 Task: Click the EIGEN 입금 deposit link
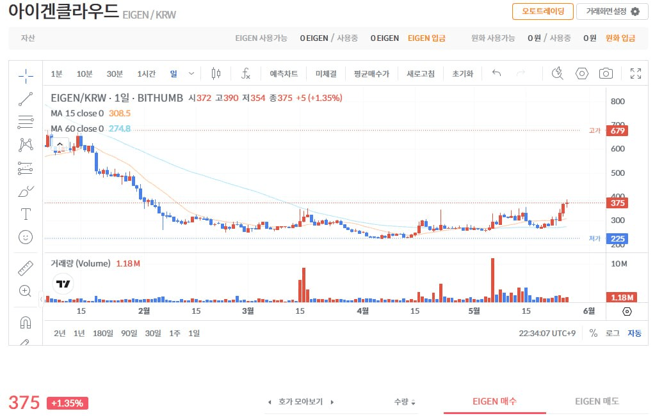click(426, 38)
